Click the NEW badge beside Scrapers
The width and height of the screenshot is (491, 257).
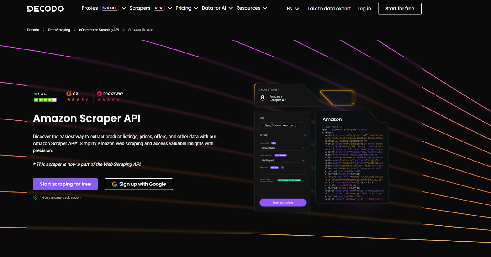tap(159, 8)
